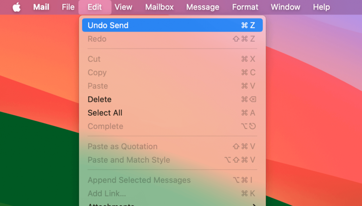Open the Mail application menu
This screenshot has height=206, width=362.
pos(41,7)
